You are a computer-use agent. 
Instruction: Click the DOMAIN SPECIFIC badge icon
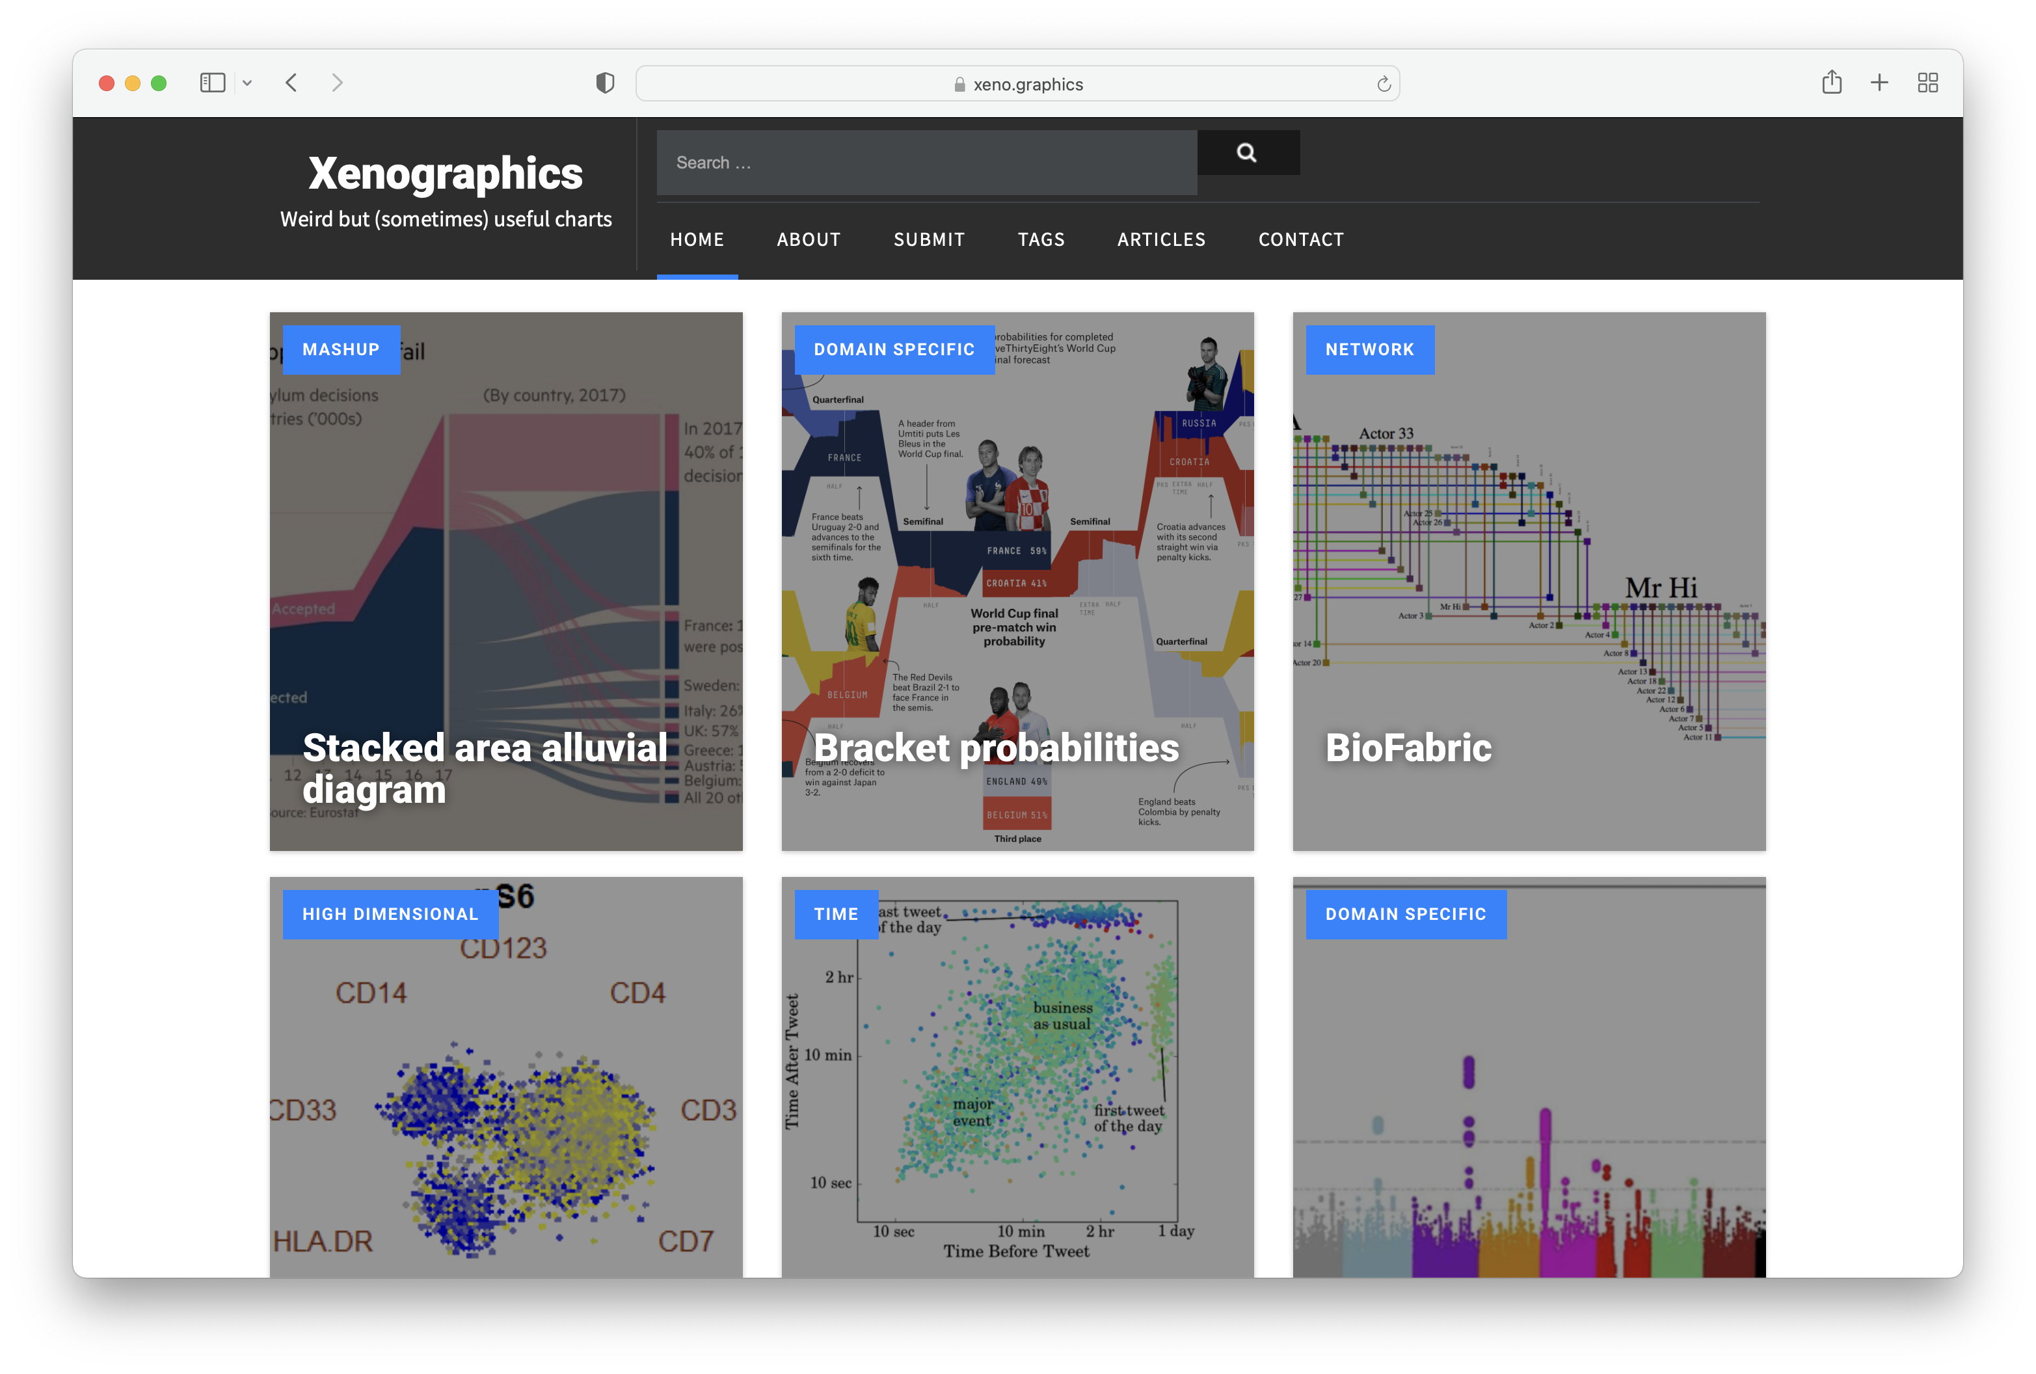pyautogui.click(x=894, y=348)
